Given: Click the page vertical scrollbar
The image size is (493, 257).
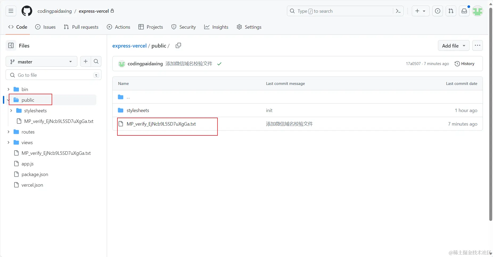Looking at the screenshot, I should [491, 114].
